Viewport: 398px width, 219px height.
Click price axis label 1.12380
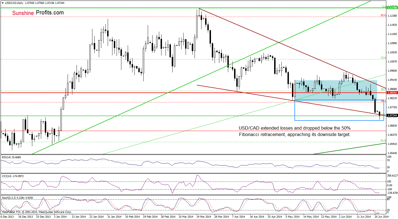pyautogui.click(x=392, y=16)
